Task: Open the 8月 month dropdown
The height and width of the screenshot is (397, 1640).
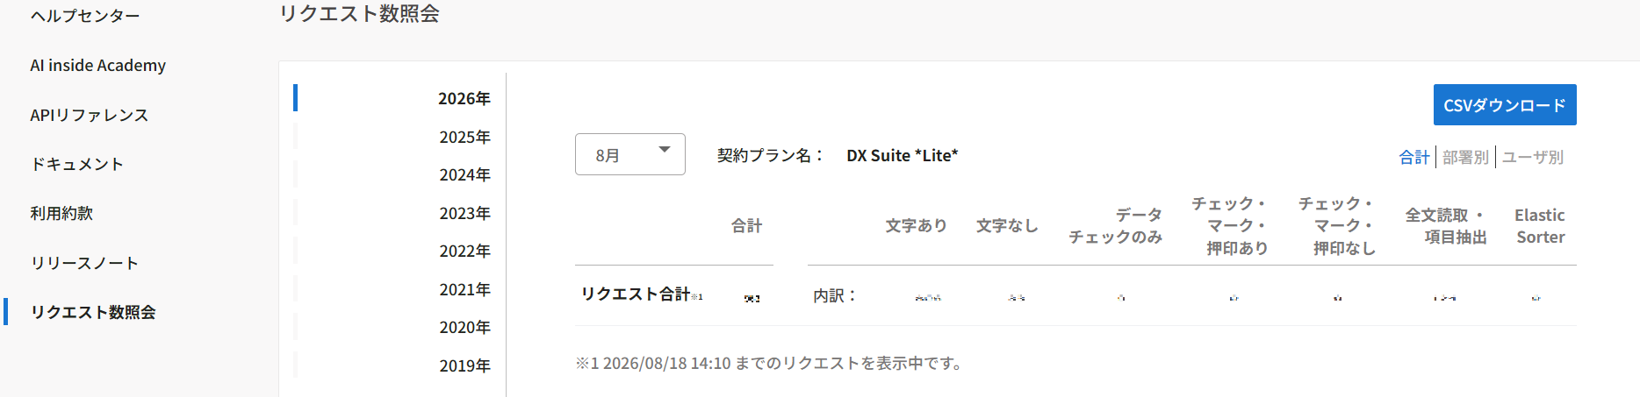Action: [629, 154]
